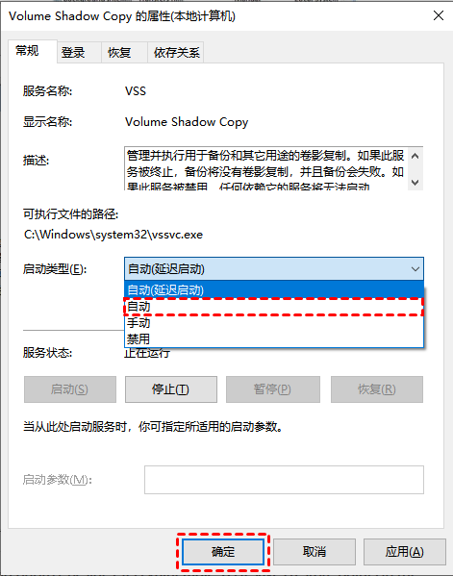The height and width of the screenshot is (576, 453).
Task: Click the 取消 button
Action: (x=315, y=551)
